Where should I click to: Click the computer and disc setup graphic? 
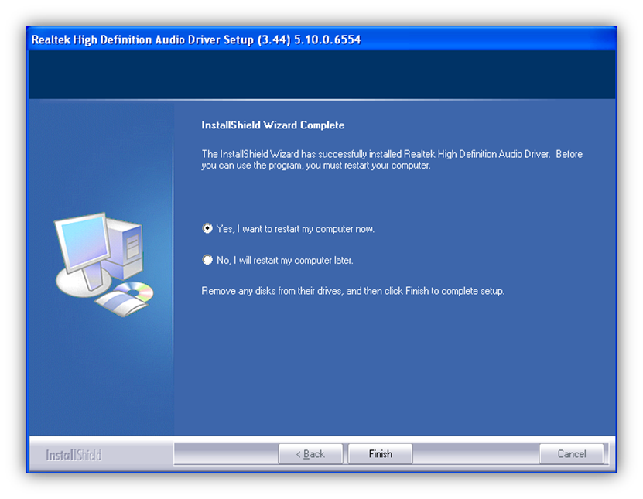click(104, 265)
